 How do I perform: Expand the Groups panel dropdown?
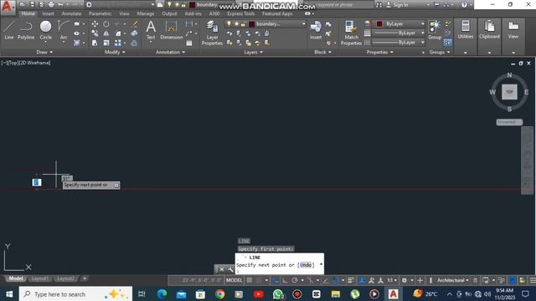pos(440,52)
